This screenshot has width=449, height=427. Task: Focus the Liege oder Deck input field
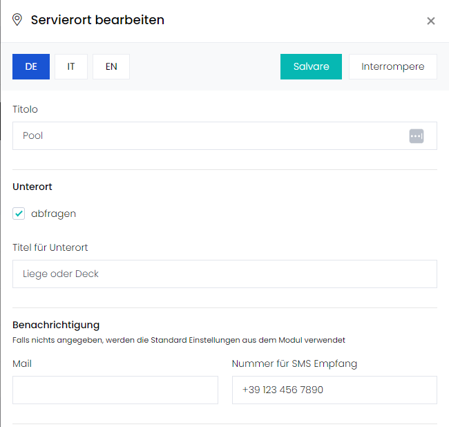coord(224,274)
